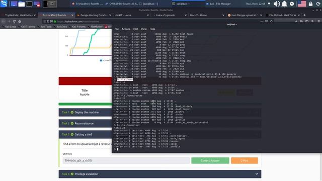Open the terminal File menu
The width and height of the screenshot is (322, 181).
(116, 29)
